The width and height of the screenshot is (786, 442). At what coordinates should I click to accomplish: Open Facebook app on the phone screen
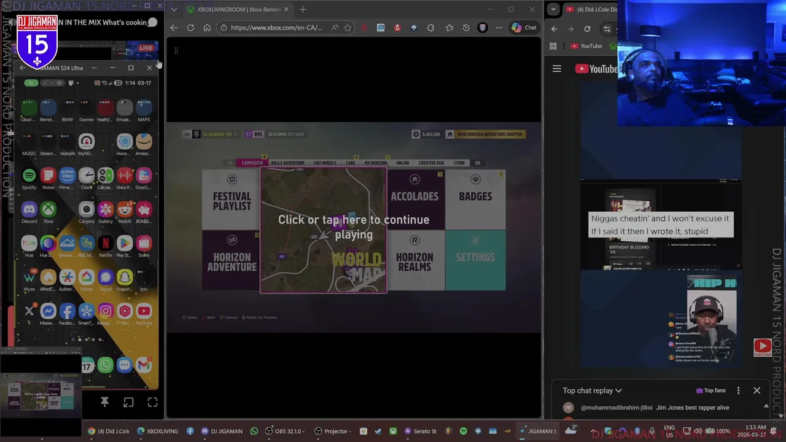pyautogui.click(x=67, y=312)
